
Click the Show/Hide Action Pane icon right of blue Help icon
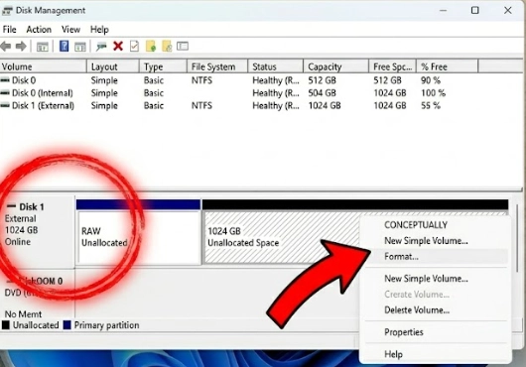point(80,47)
